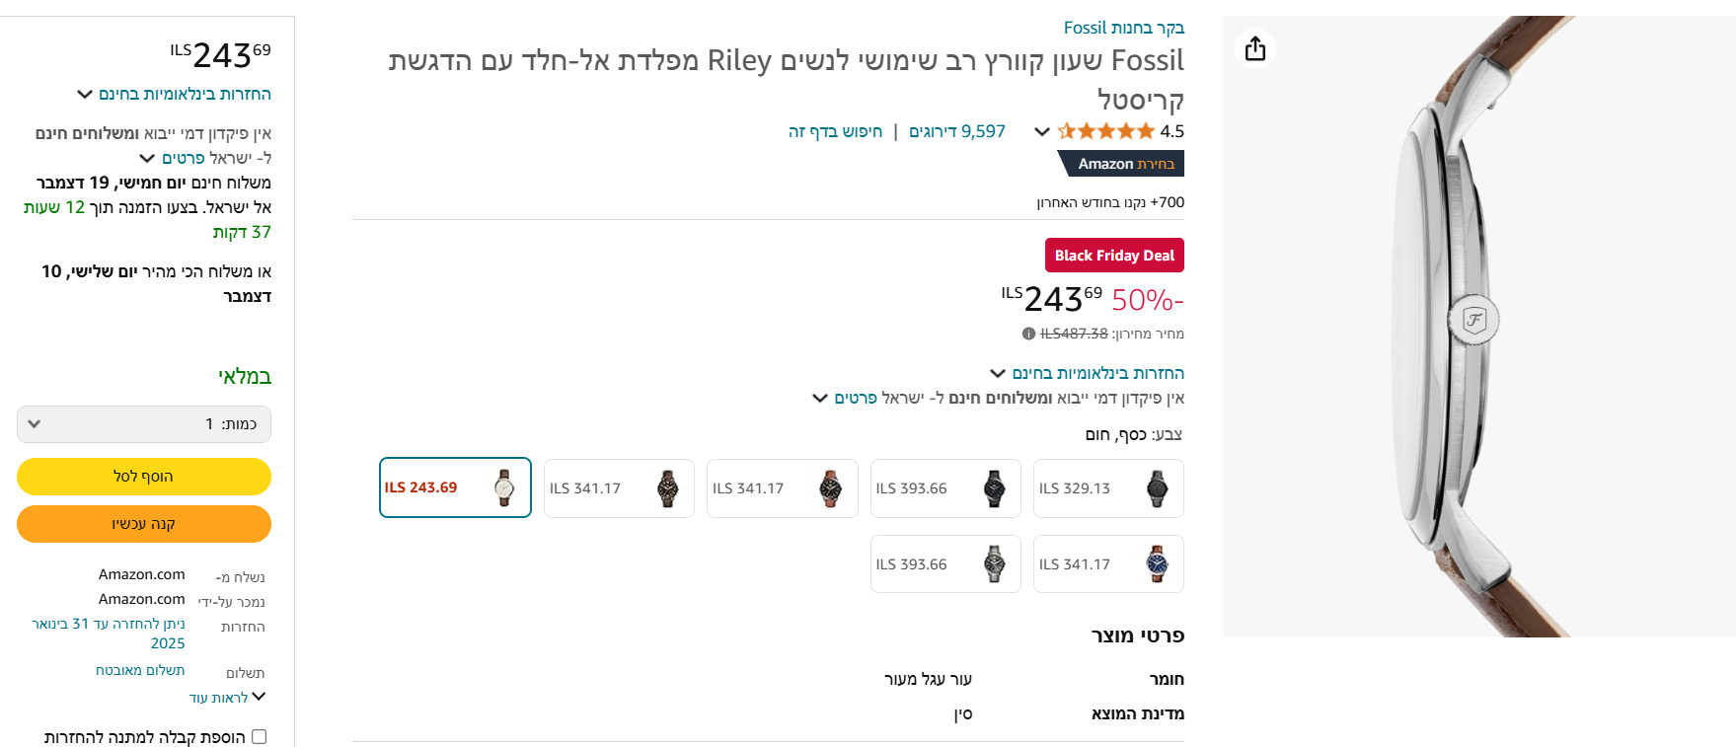The image size is (1736, 747).
Task: Click the share icon on the product image
Action: (1254, 48)
